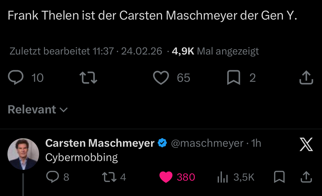This screenshot has width=322, height=196.
Task: Tap the @maschmeyer handle
Action: click(207, 143)
